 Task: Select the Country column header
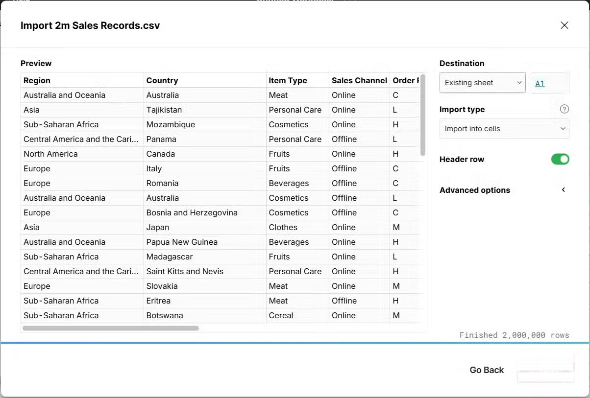[x=162, y=80]
